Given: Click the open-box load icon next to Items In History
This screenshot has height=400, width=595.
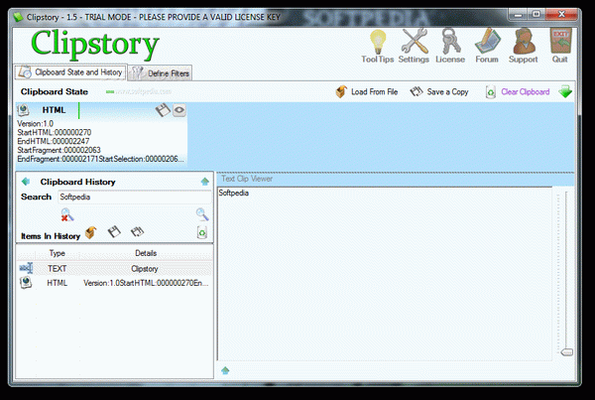Looking at the screenshot, I should click(90, 232).
